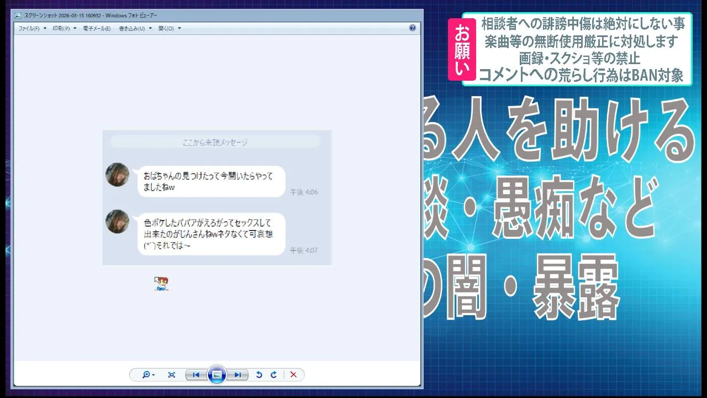
Task: Click the second chat message avatar
Action: pyautogui.click(x=117, y=221)
